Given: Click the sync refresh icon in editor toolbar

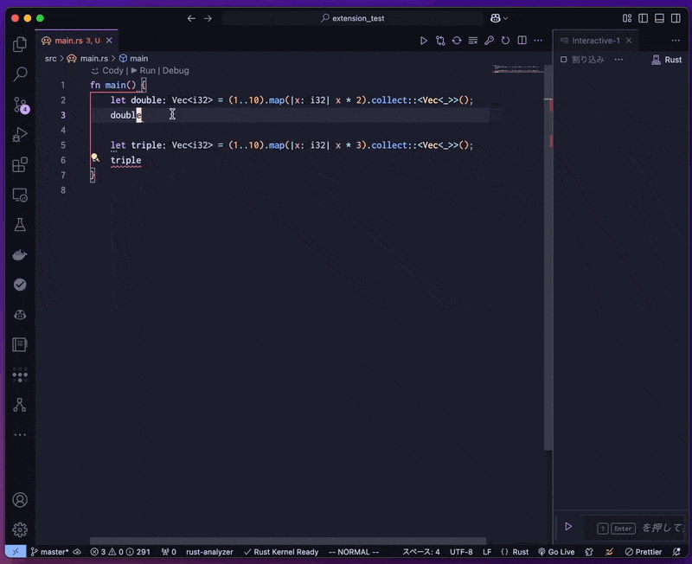Looking at the screenshot, I should [x=457, y=41].
